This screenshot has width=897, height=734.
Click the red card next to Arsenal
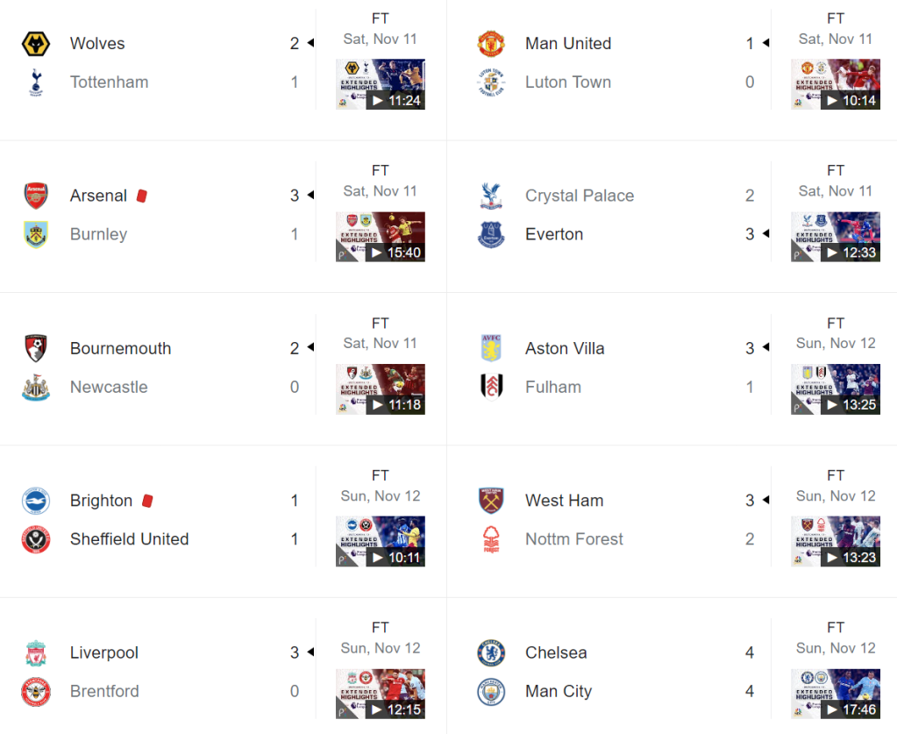[x=142, y=196]
